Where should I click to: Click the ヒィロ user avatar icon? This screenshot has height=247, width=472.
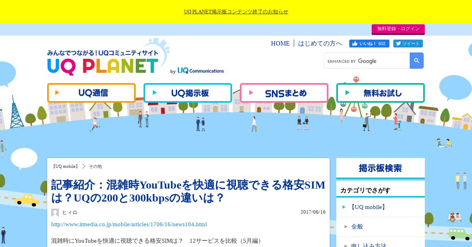pos(55,212)
